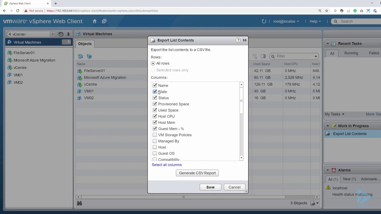381x214 pixels.
Task: Uncheck the Status column checkbox
Action: [155, 98]
